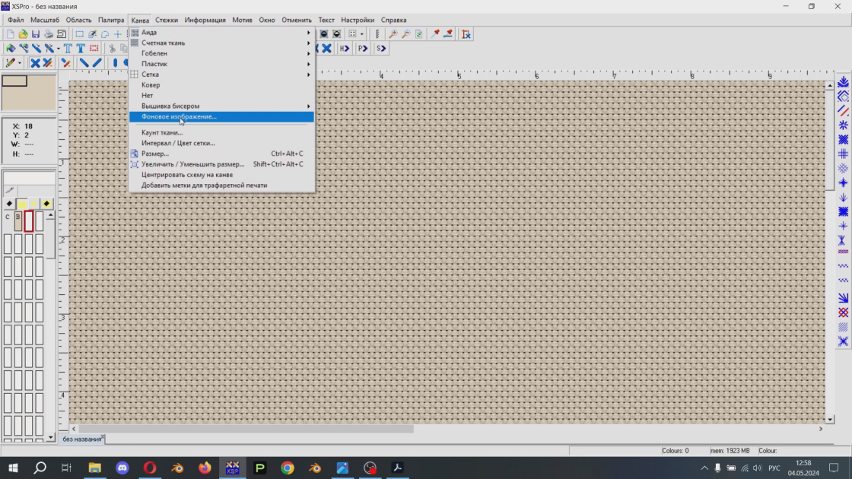Click the zoom-out magnifier icon
Image resolution: width=852 pixels, height=479 pixels.
pos(406,34)
